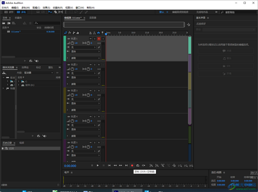Open the 编辑(E) menu

15,8
